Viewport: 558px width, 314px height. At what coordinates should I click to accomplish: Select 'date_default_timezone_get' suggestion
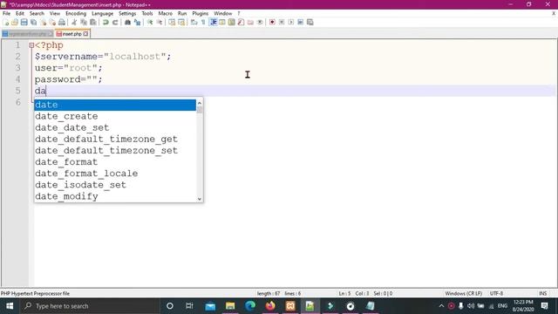tap(115, 139)
